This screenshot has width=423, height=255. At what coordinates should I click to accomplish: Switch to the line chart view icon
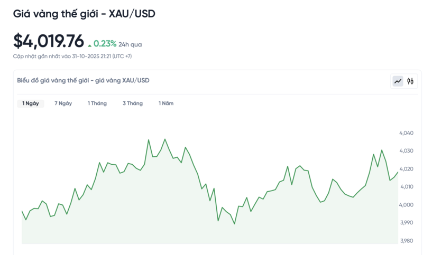(x=398, y=81)
